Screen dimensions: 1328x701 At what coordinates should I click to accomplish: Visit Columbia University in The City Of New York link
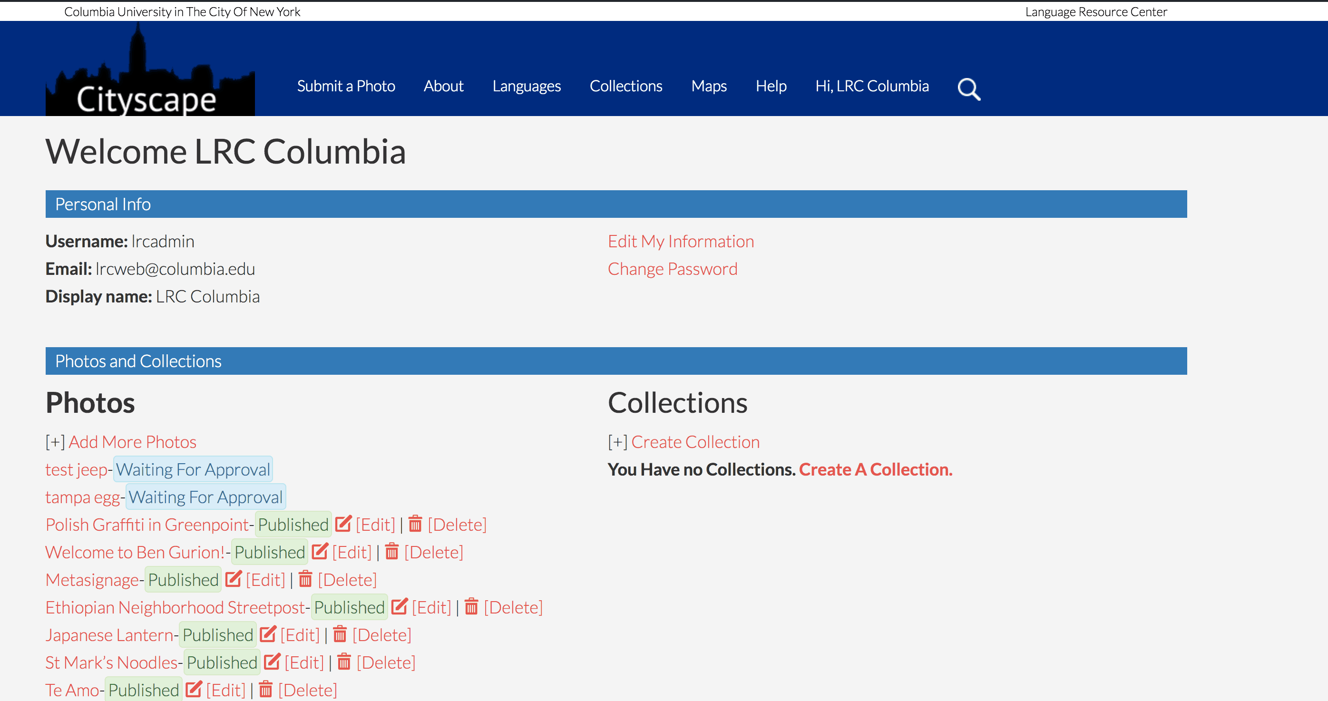(182, 12)
